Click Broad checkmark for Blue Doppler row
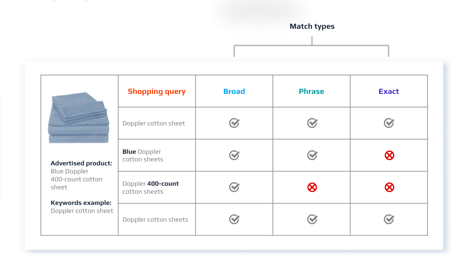The image size is (451, 256). click(x=234, y=155)
